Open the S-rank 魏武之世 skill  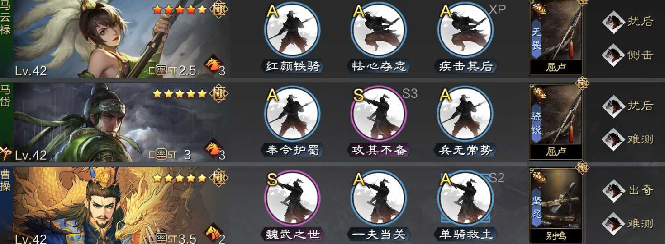(292, 197)
